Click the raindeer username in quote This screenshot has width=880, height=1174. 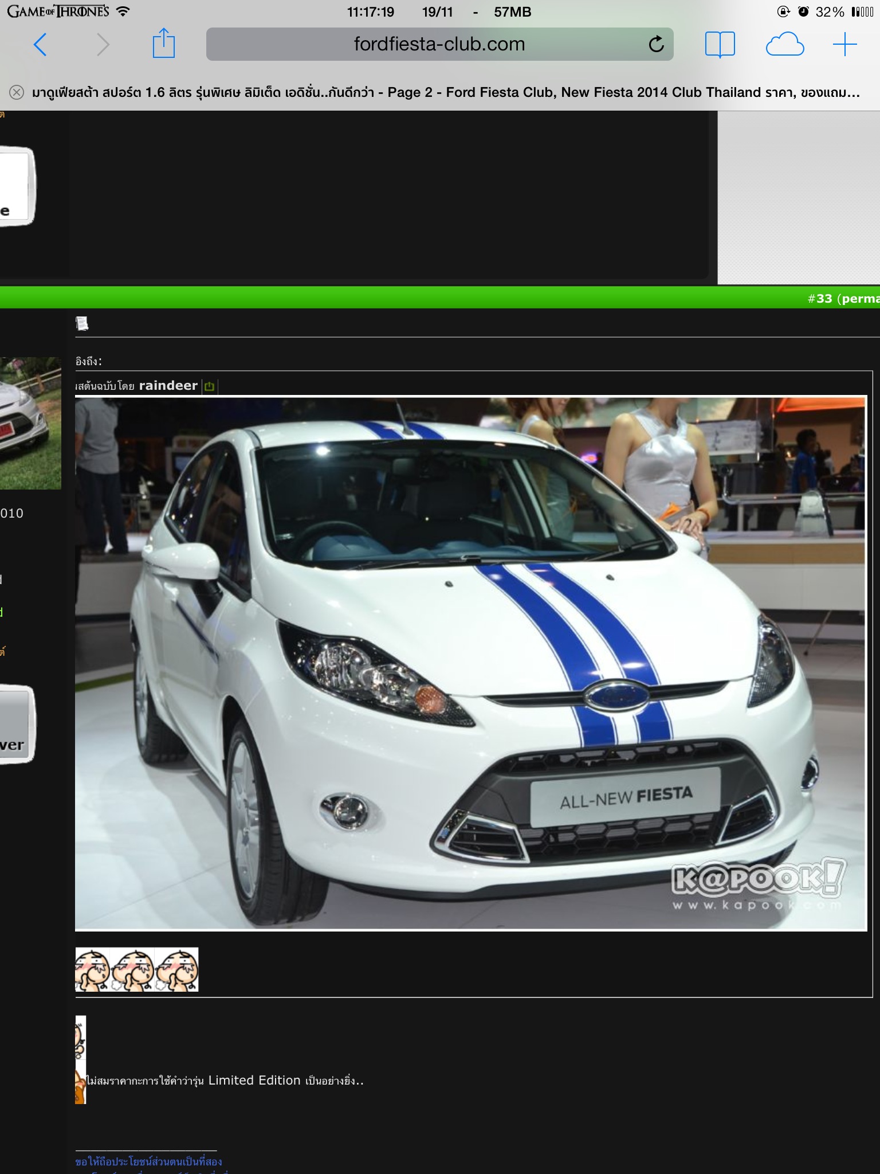[x=168, y=385]
